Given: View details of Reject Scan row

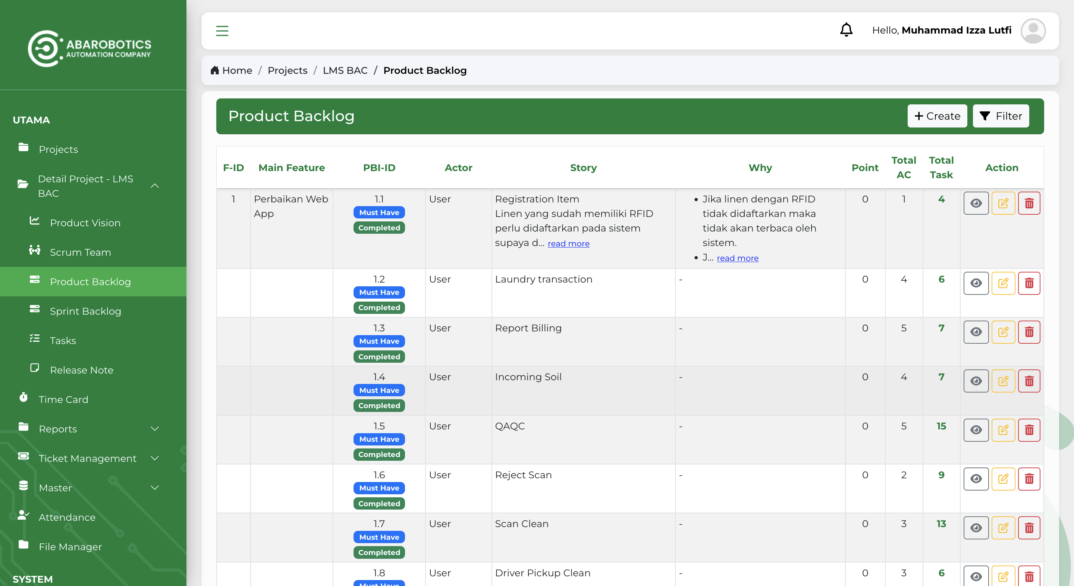Looking at the screenshot, I should tap(976, 479).
